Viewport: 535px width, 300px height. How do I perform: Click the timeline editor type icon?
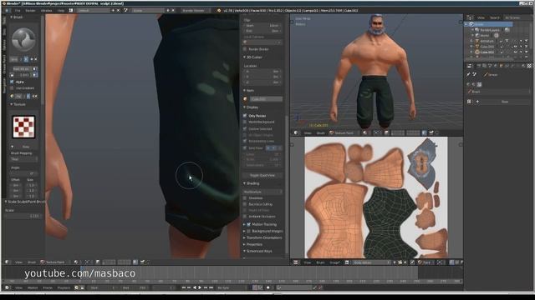7,287
